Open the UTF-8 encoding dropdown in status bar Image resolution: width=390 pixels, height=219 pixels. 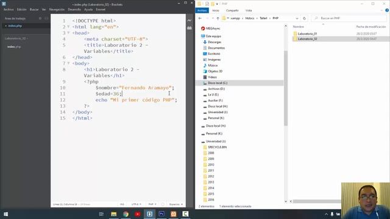[136, 204]
